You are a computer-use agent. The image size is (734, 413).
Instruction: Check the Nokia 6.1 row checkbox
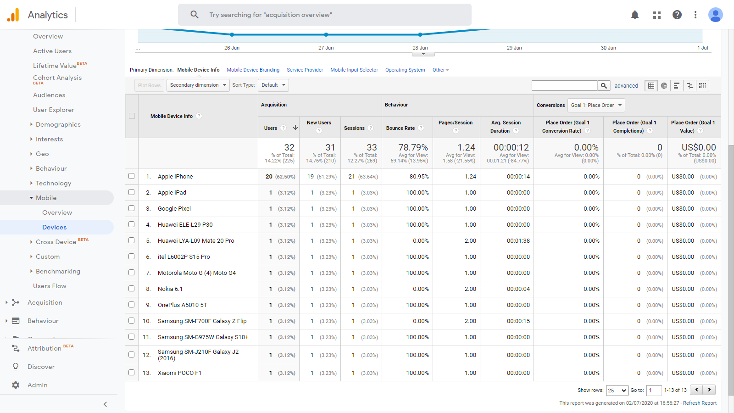131,288
